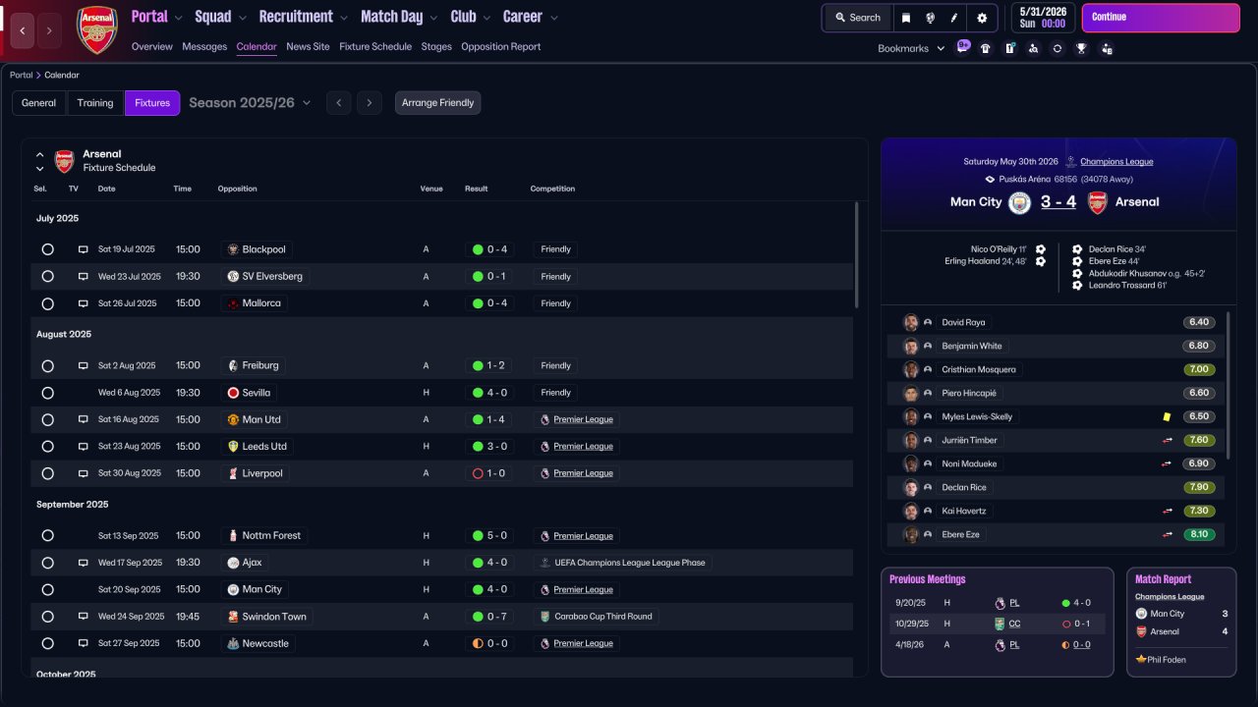This screenshot has height=707, width=1258.
Task: Open Declan Rice's player portrait in lineup
Action: (x=911, y=487)
